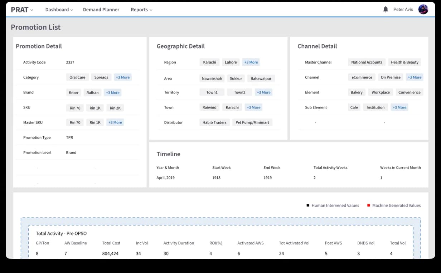Select Rin 1K tag in Master SKU row

coord(95,122)
